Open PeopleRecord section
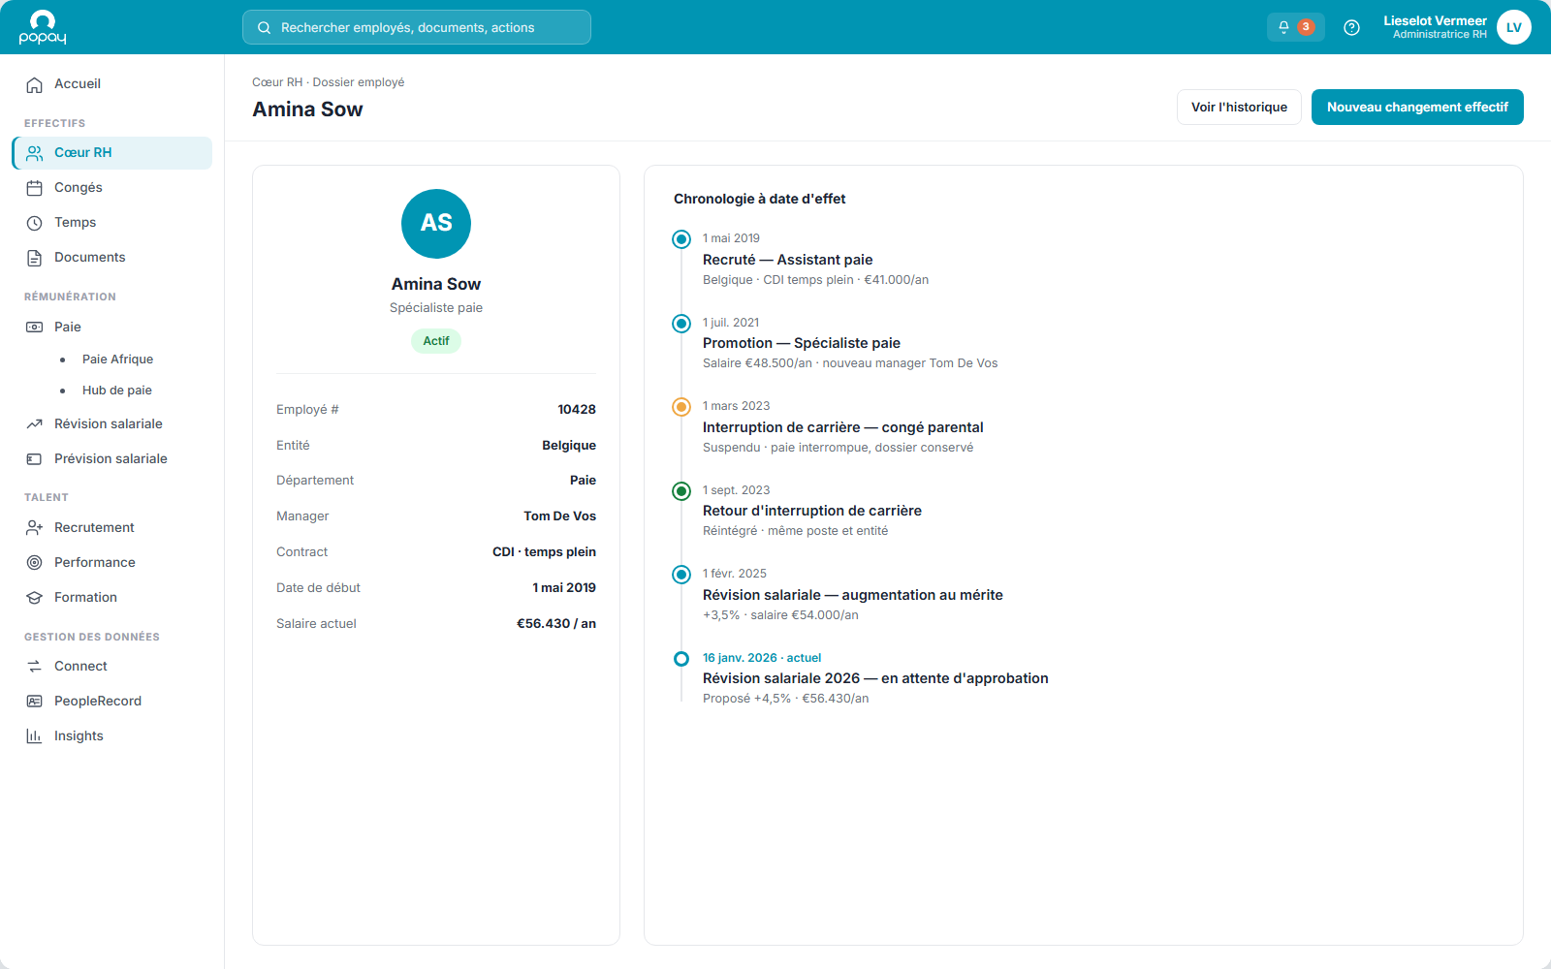 coord(111,702)
